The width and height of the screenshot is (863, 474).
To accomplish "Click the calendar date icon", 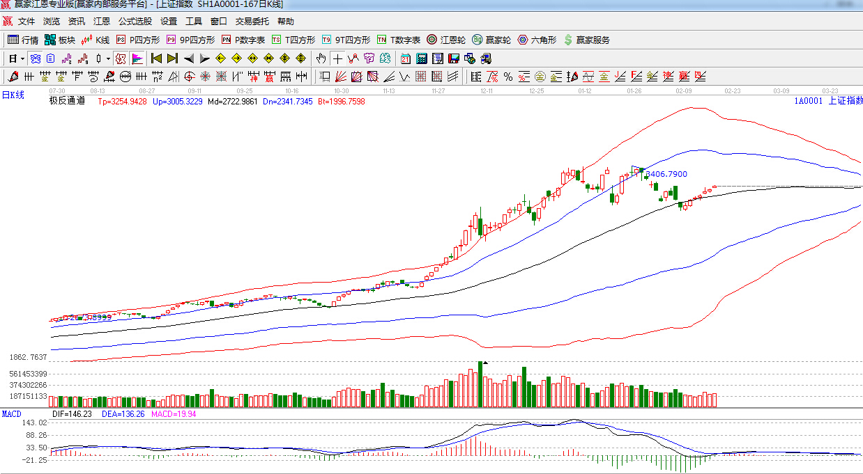I will [x=406, y=58].
